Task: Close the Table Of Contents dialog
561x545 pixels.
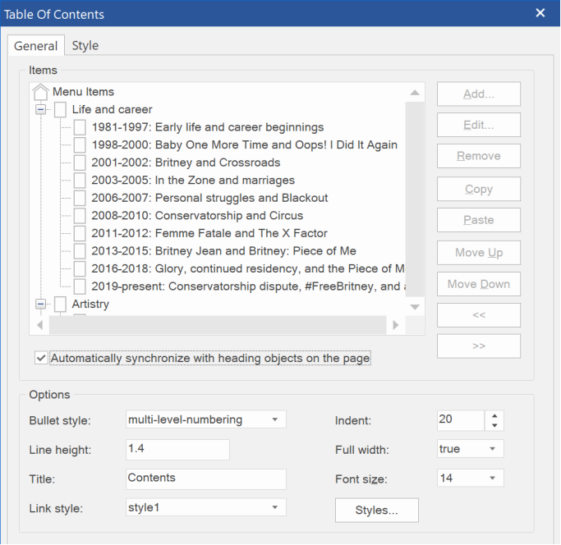Action: point(540,13)
